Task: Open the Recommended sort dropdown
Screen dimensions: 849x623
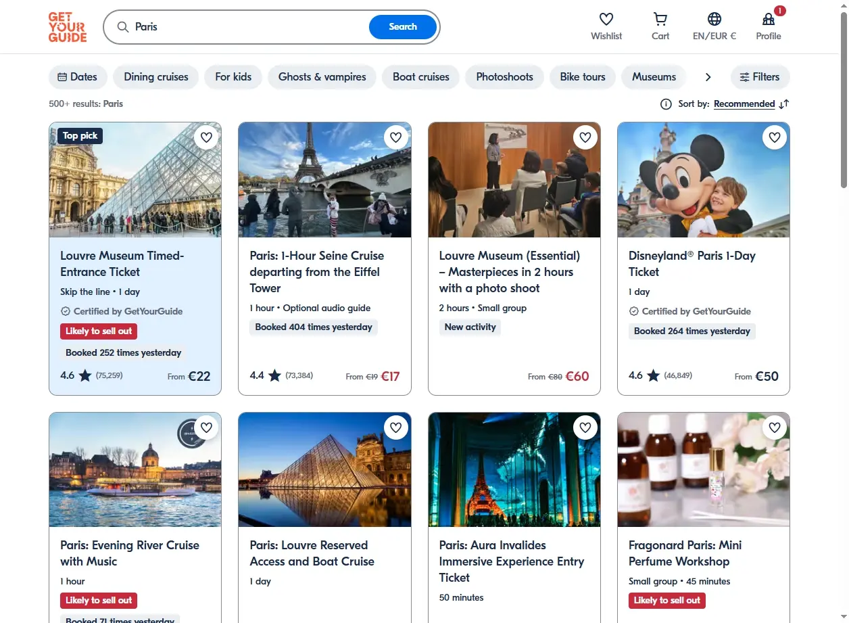Action: [x=744, y=104]
